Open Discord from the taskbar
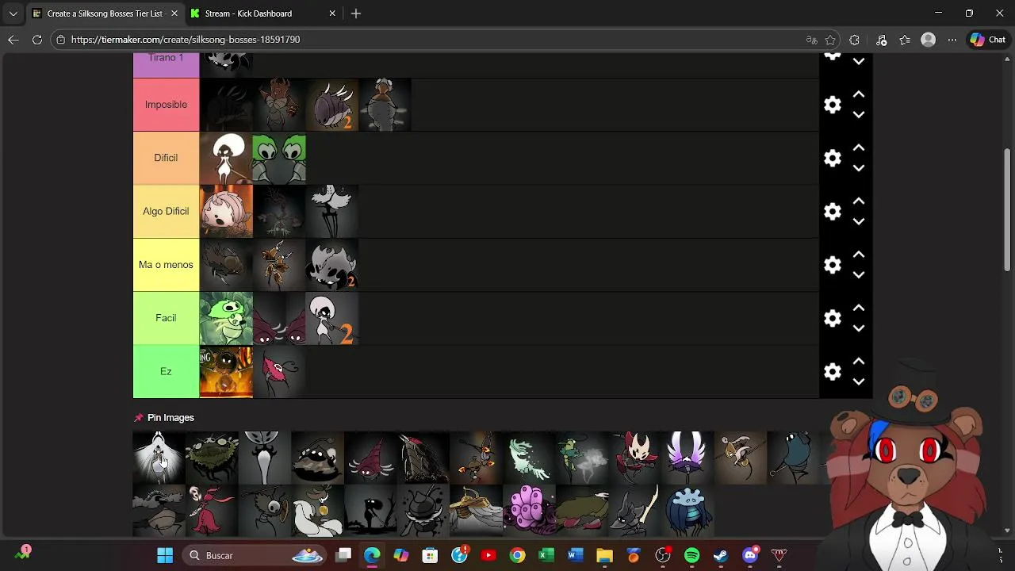1015x571 pixels. [750, 555]
